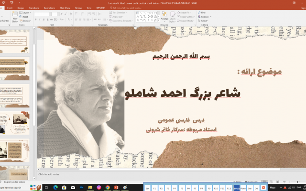Toggle underline formatting

tap(44, 20)
